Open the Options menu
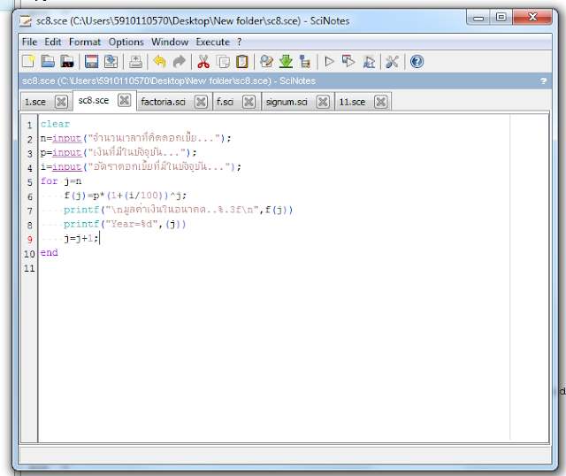This screenshot has height=476, width=566. [126, 42]
